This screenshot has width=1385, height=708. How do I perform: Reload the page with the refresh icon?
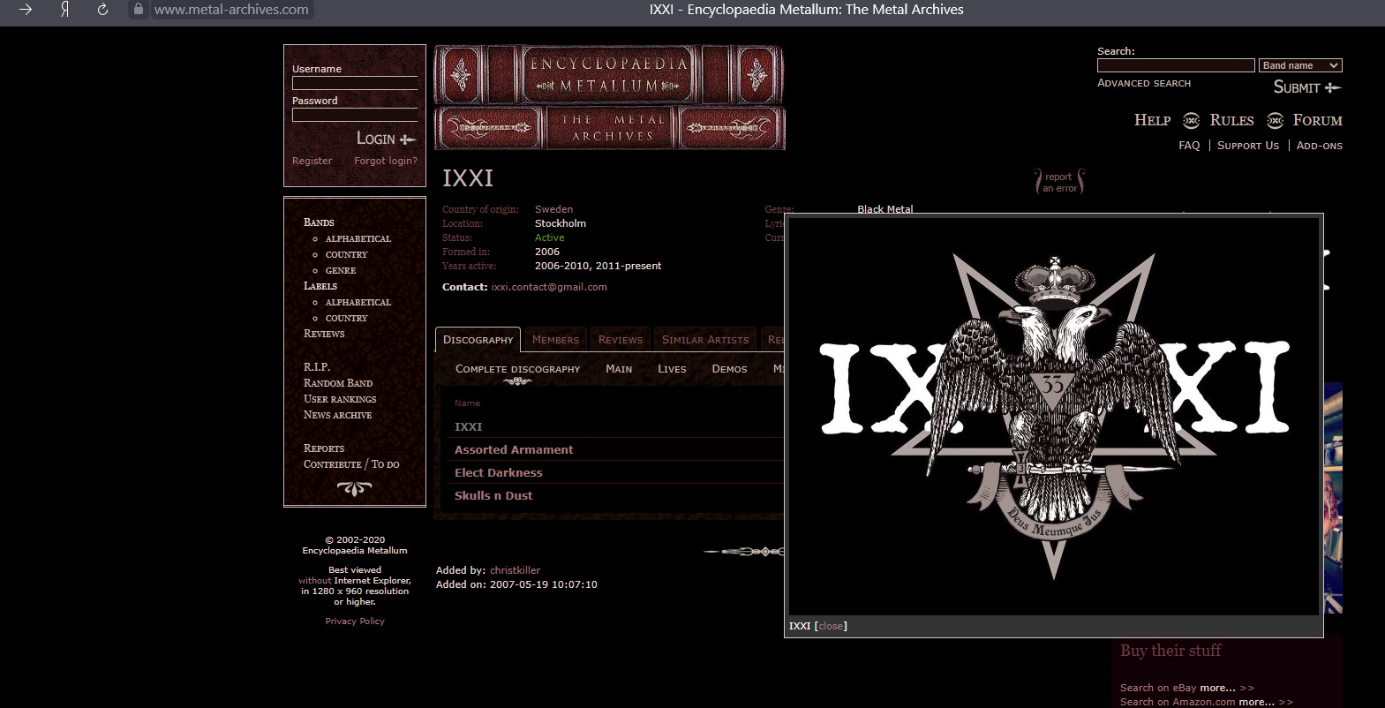coord(102,10)
